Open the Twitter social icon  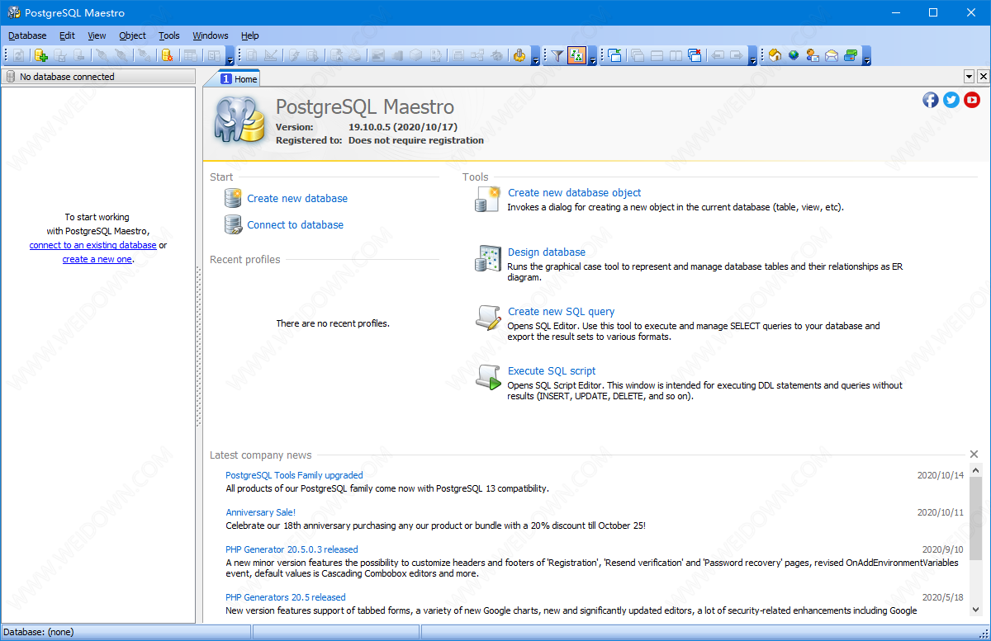(x=951, y=99)
